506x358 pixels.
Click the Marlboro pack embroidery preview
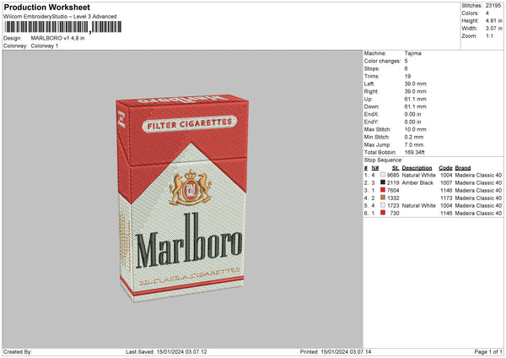(182, 198)
